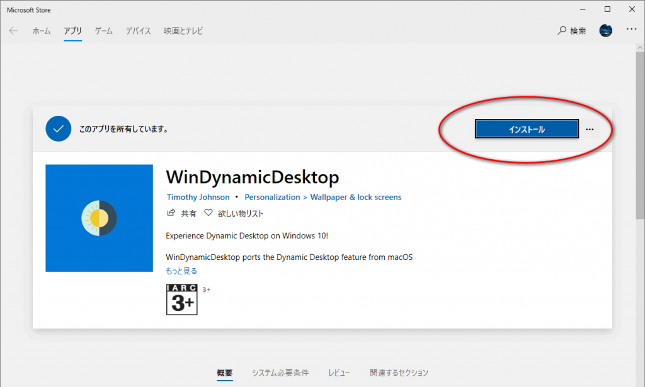This screenshot has width=645, height=387.
Task: Open the search magnifier icon
Action: (x=562, y=31)
